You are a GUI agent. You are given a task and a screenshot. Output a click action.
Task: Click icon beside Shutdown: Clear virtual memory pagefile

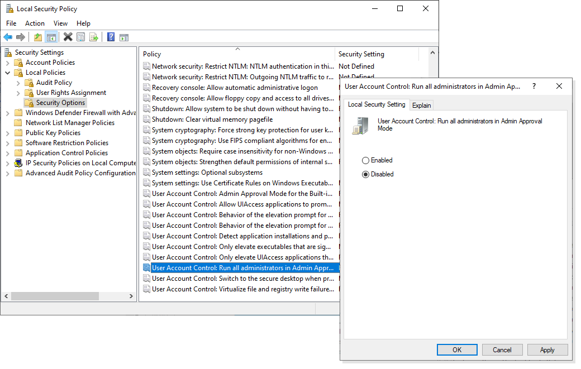(147, 119)
